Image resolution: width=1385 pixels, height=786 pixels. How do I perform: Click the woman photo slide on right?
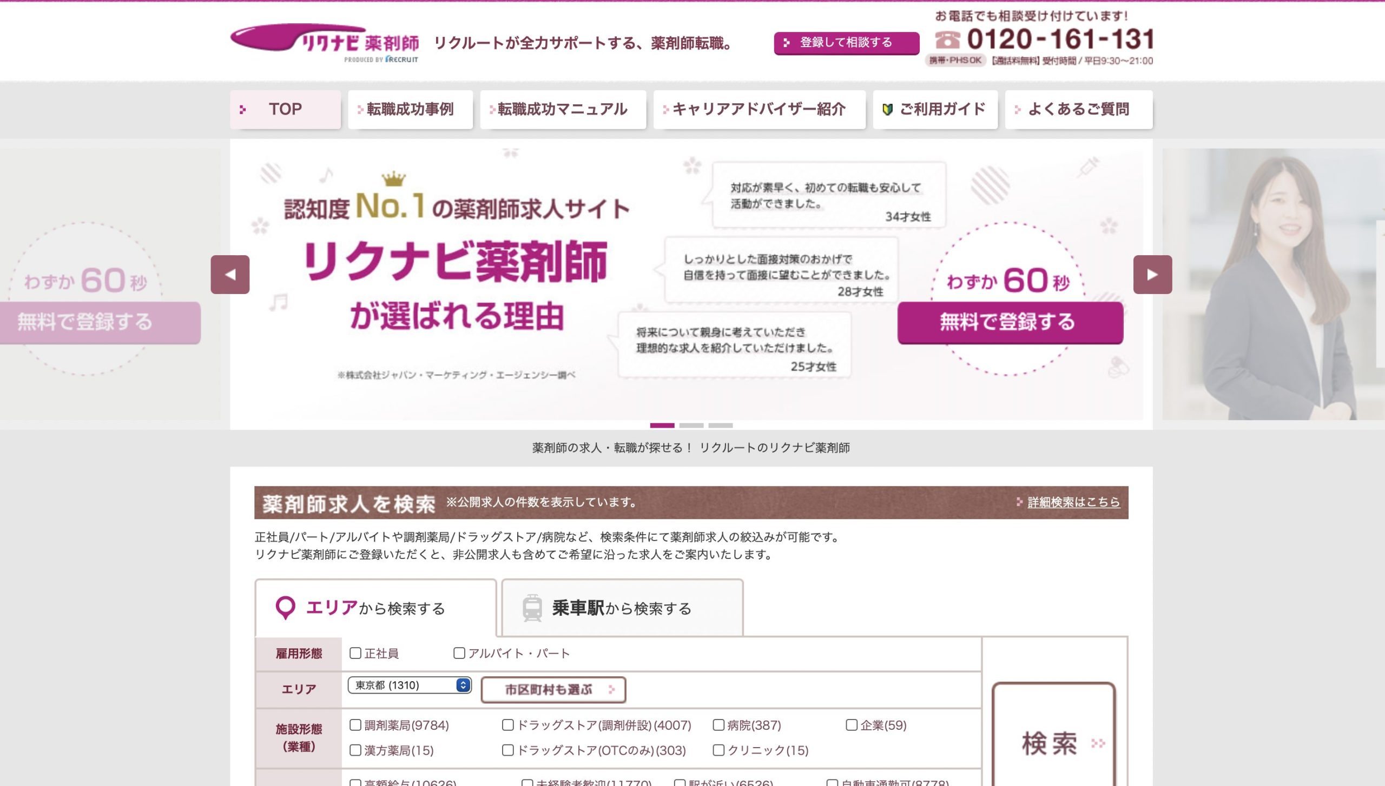tap(1274, 284)
